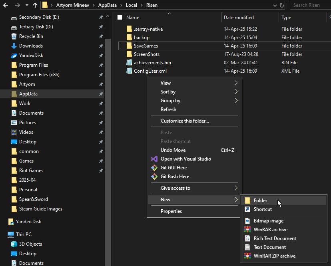Screen dimensions: 331x266
Task: Choose Folder in the New submenu
Action: click(x=260, y=200)
